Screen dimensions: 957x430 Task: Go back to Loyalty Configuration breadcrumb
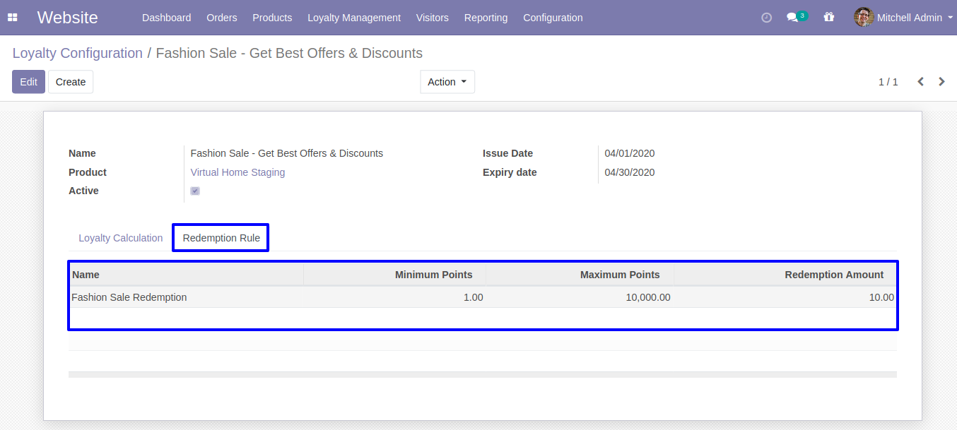click(77, 53)
